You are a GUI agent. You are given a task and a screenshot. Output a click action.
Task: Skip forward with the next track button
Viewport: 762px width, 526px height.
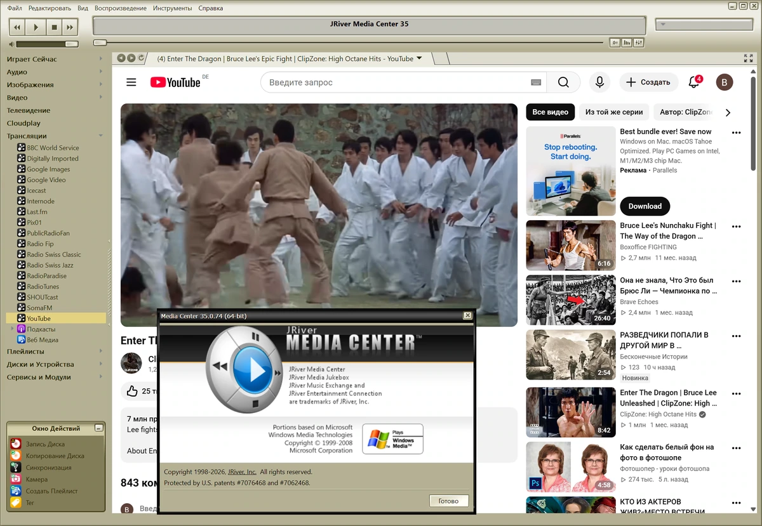coord(70,27)
